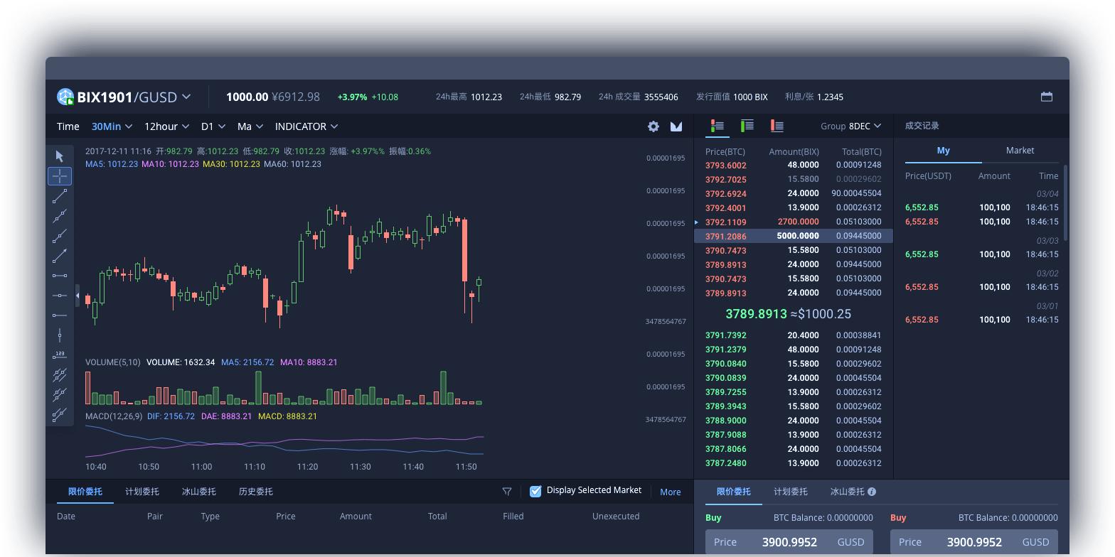Open the Group 8DEC precision dropdown
Viewport: 1115px width, 557px height.
[851, 126]
